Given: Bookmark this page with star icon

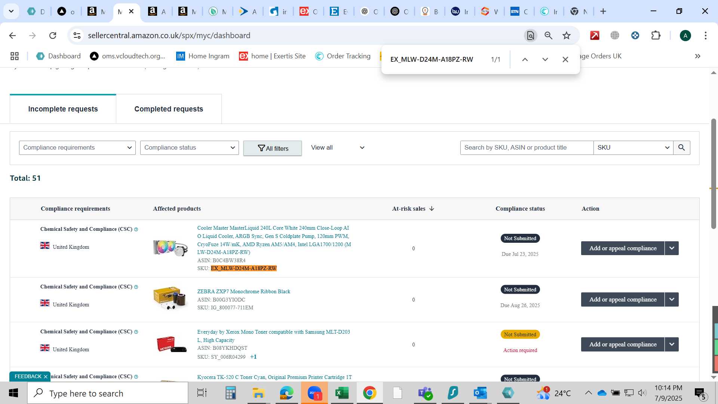Looking at the screenshot, I should coord(567,36).
